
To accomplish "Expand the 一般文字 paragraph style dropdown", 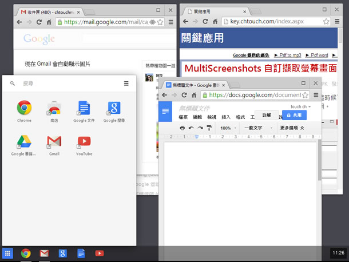I will 258,128.
